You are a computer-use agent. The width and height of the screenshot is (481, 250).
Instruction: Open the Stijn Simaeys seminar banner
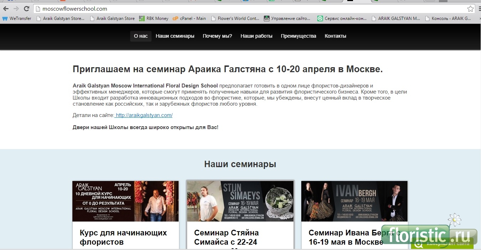(x=240, y=201)
